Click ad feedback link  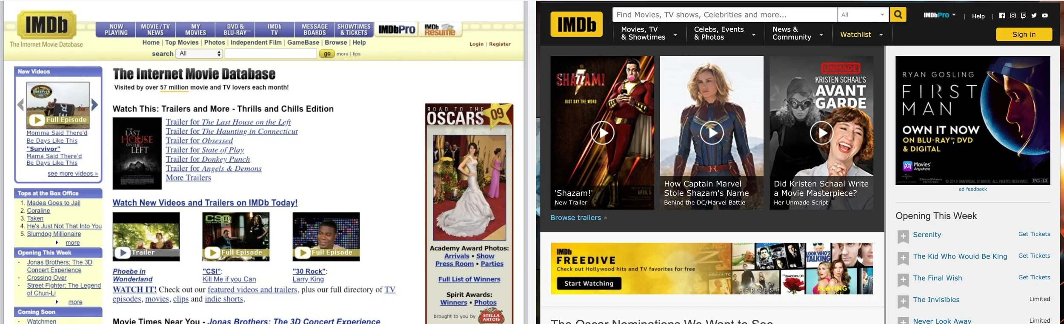(x=972, y=189)
